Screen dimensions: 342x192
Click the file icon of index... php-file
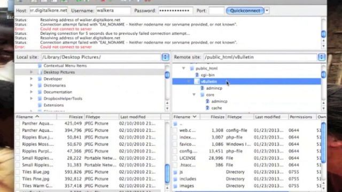tap(175, 138)
